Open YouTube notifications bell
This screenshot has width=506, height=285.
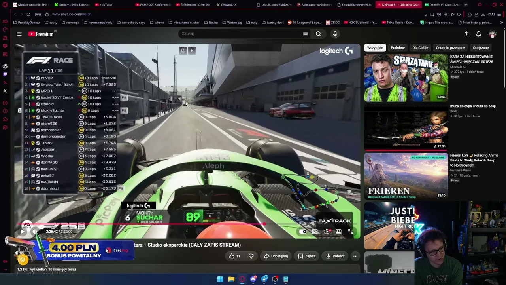478,34
